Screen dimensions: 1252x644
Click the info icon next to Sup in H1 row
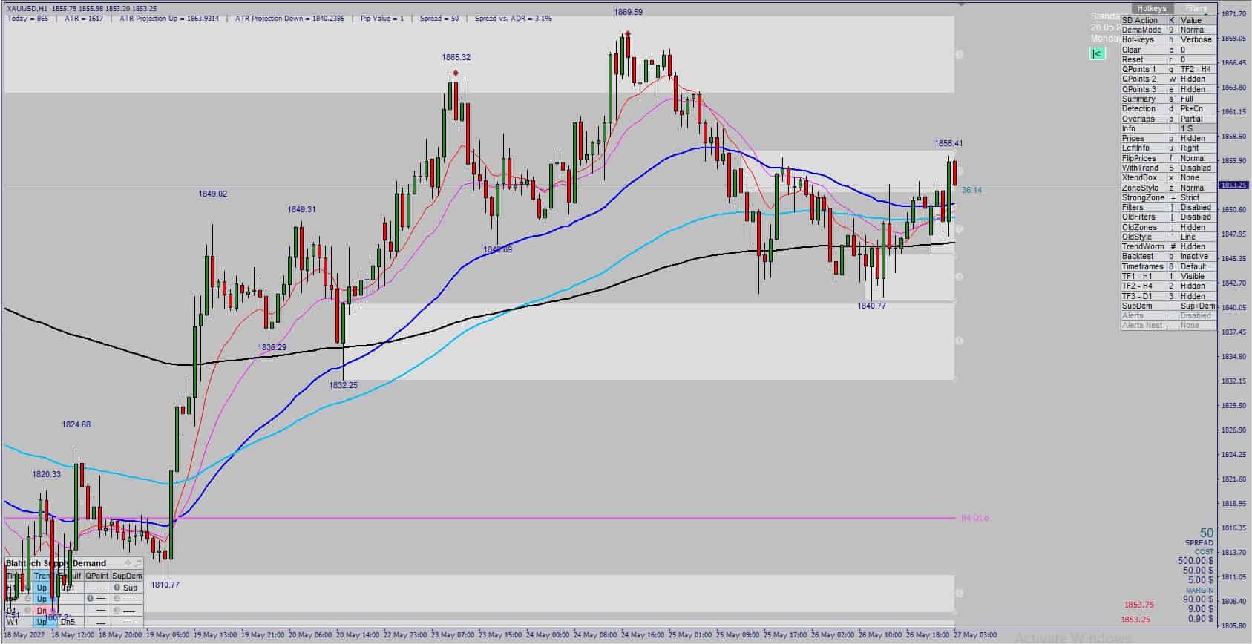[117, 588]
